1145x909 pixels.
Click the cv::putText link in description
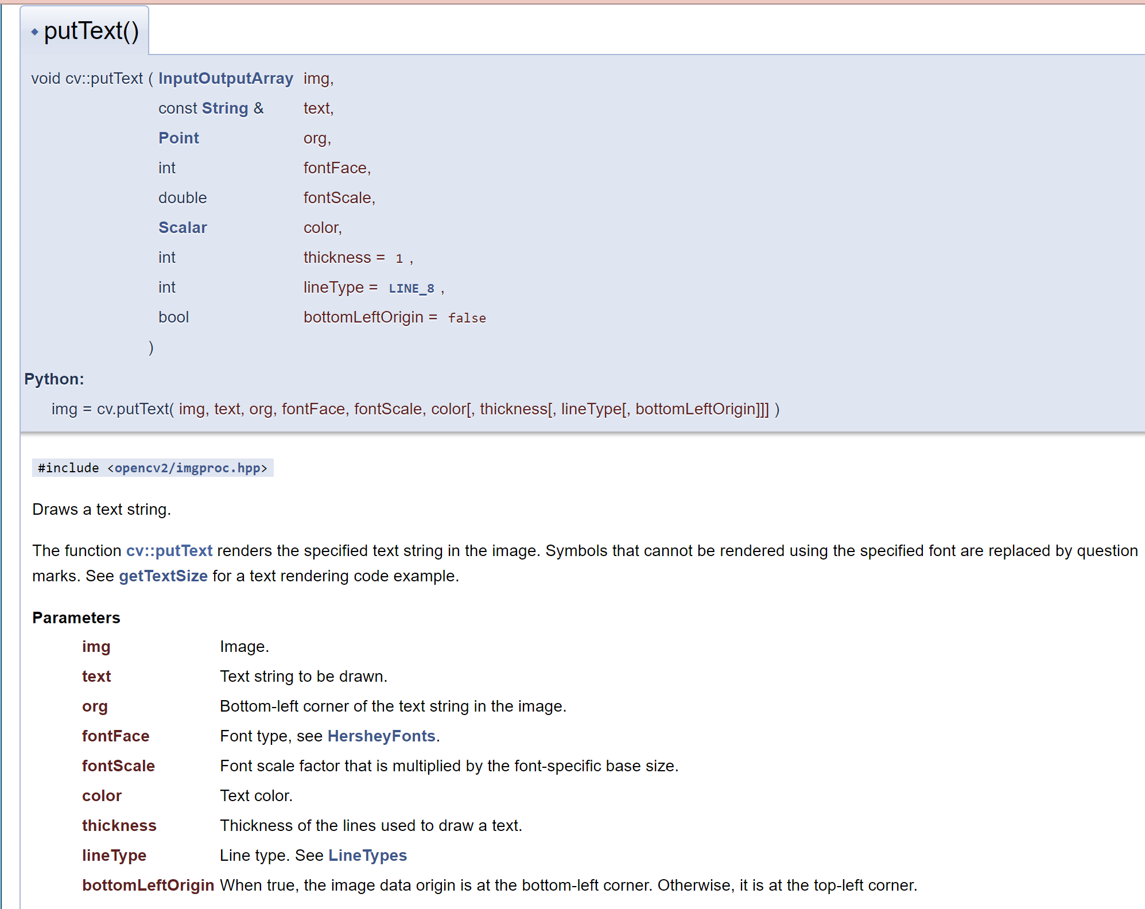click(x=169, y=551)
